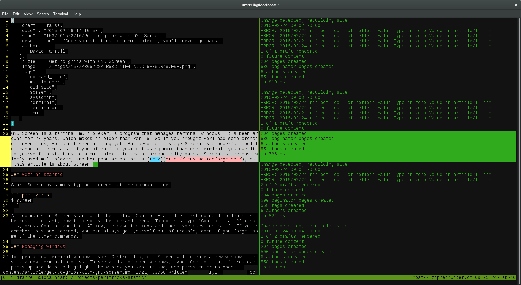Click the terminal's vertical scrollbar
The image size is (521, 285).
tap(519, 146)
